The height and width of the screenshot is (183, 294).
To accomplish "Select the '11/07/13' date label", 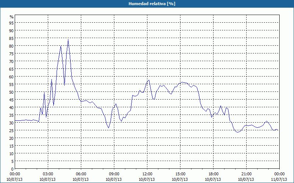I will (279, 179).
